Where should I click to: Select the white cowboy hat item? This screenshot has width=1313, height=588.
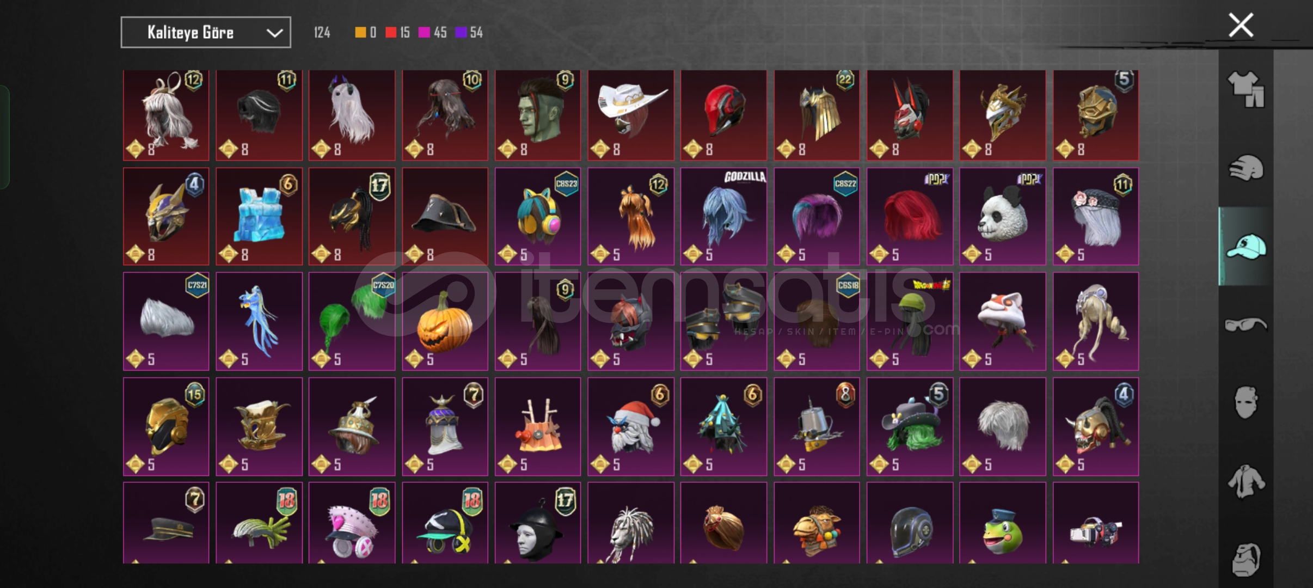point(631,115)
